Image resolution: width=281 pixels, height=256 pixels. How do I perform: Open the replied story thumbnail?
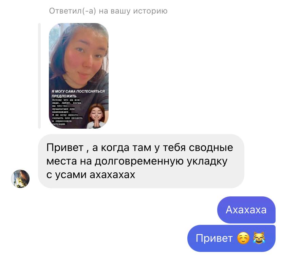79,76
